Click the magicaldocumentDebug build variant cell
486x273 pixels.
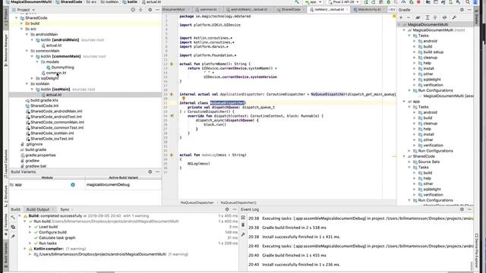(123, 185)
